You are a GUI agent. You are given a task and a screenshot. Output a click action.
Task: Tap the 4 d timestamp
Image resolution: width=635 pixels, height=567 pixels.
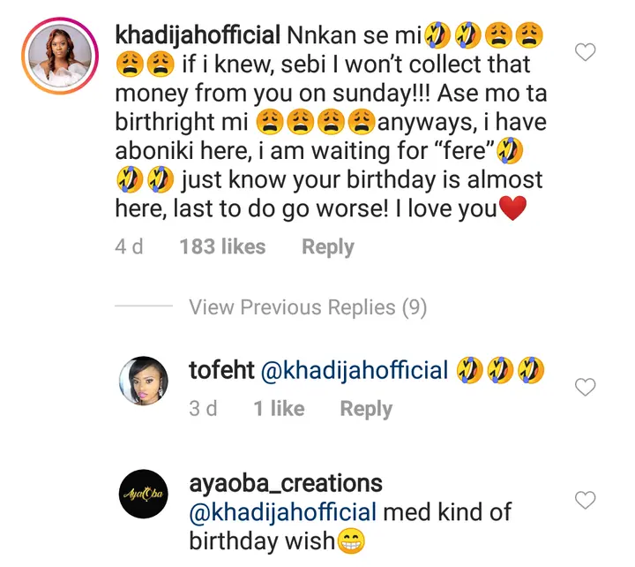pos(129,247)
